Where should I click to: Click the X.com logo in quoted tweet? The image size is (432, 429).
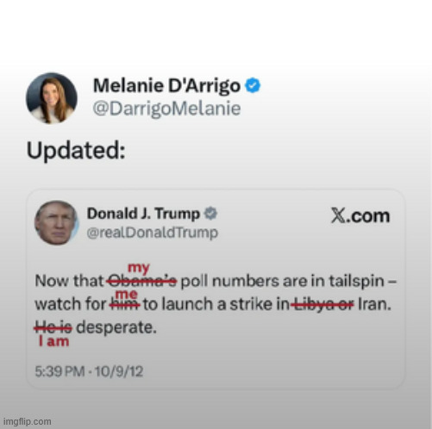point(360,215)
